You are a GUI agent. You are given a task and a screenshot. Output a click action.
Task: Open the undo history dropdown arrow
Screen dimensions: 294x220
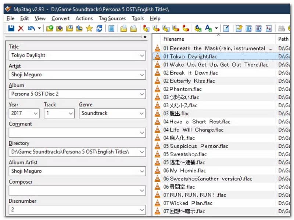[39, 28]
